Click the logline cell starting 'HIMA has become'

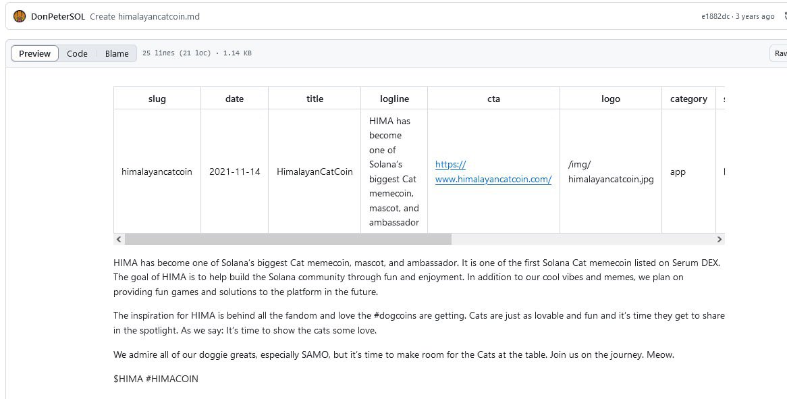click(x=394, y=171)
